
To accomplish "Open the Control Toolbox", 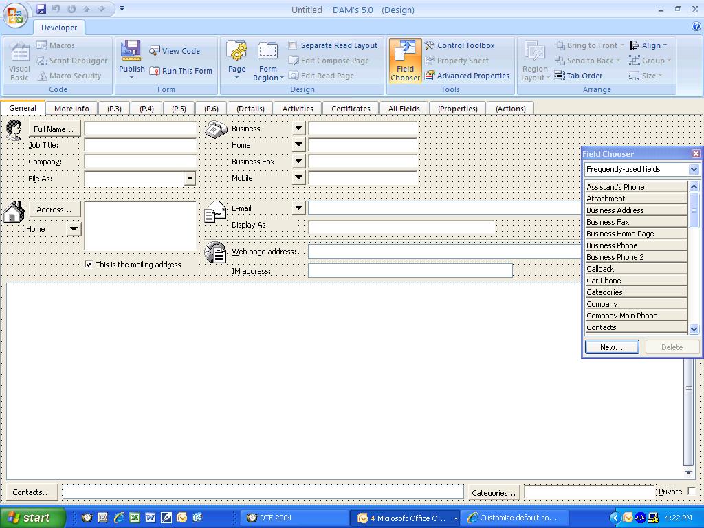I will tap(460, 45).
